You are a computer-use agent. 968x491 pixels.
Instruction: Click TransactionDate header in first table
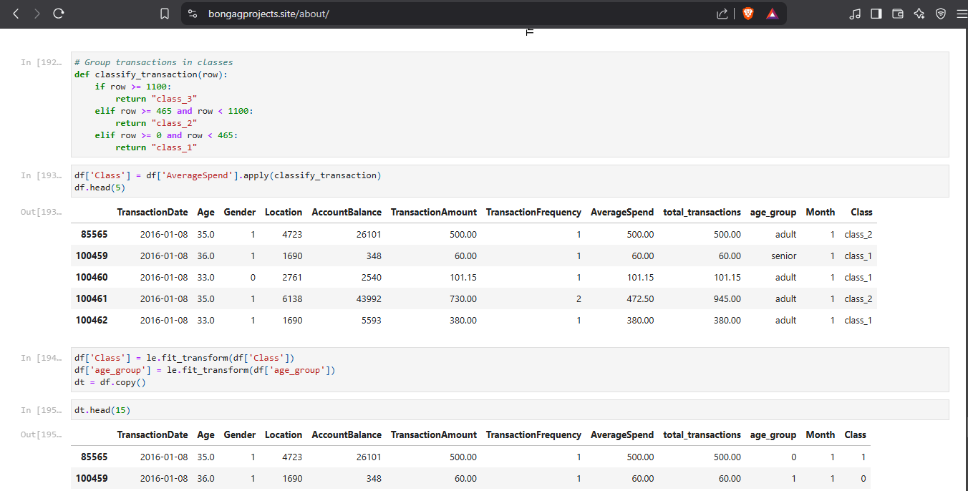(x=153, y=212)
